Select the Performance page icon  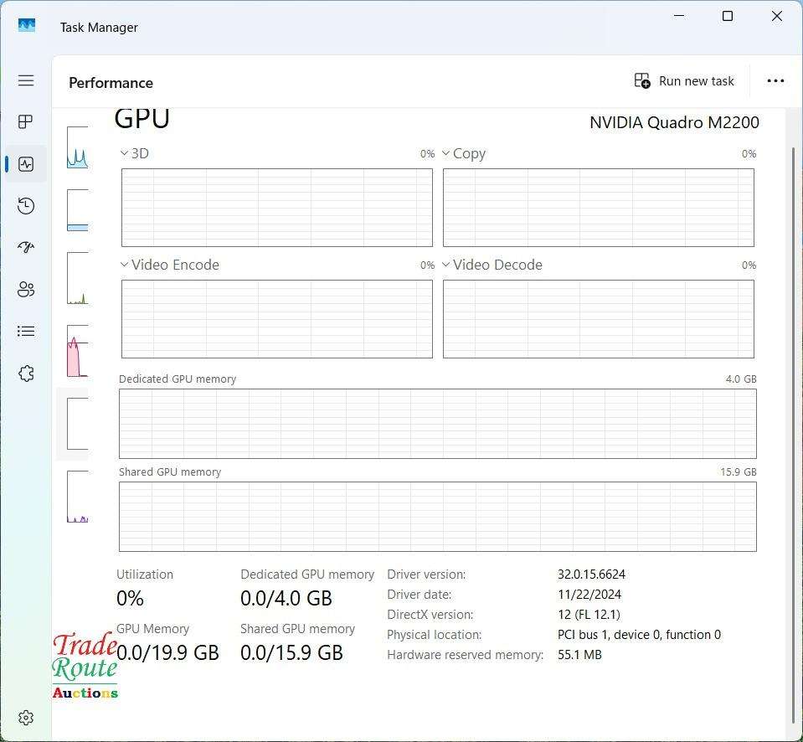25,163
